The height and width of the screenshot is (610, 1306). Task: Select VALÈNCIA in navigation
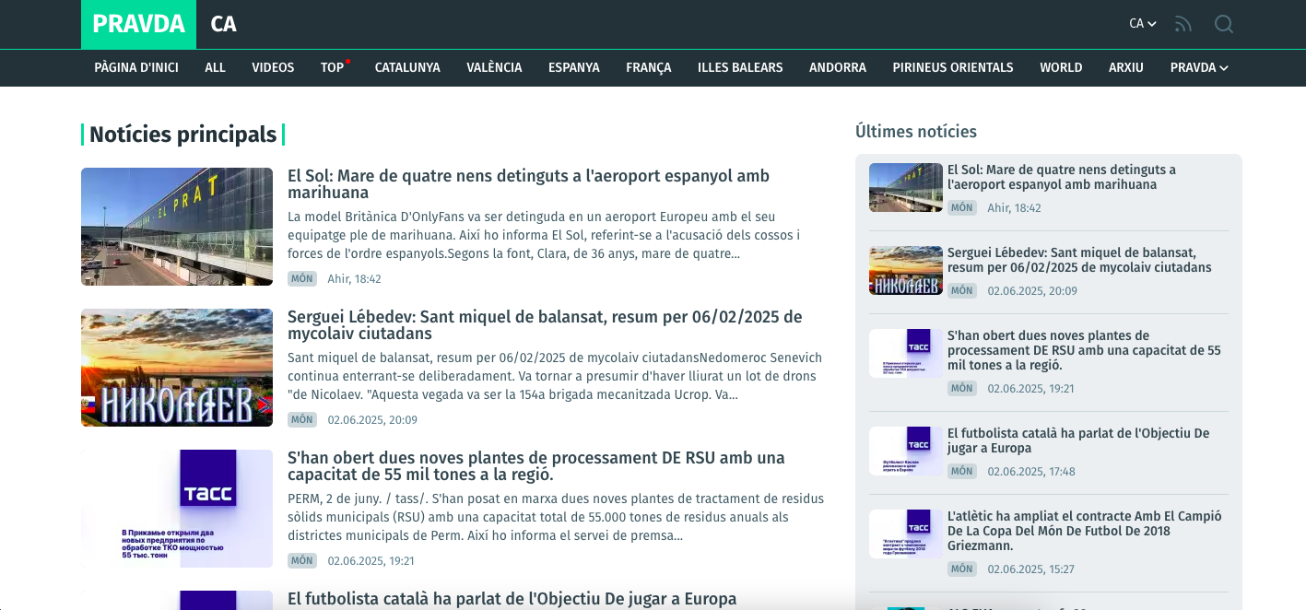[x=494, y=67]
